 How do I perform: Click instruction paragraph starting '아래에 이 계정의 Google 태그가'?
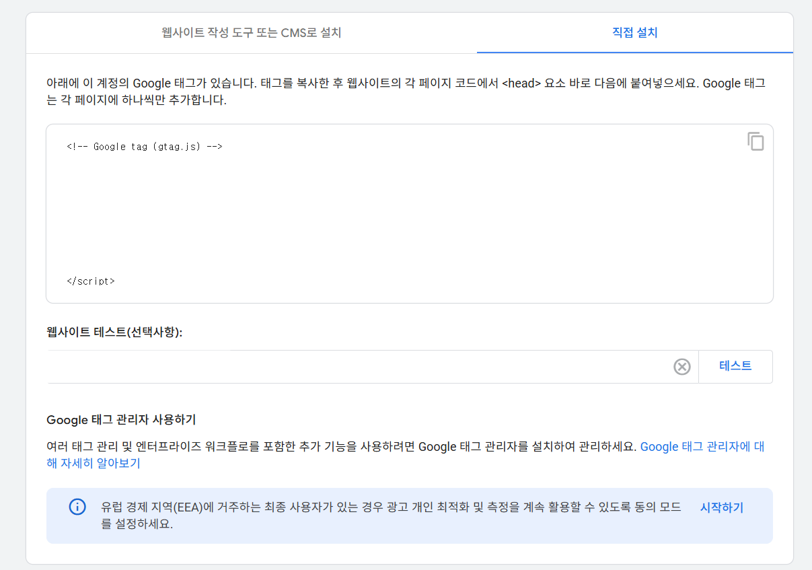pyautogui.click(x=406, y=92)
